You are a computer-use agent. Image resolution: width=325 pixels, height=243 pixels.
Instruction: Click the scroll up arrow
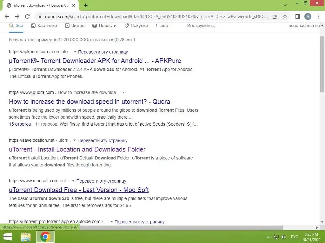[x=322, y=25]
